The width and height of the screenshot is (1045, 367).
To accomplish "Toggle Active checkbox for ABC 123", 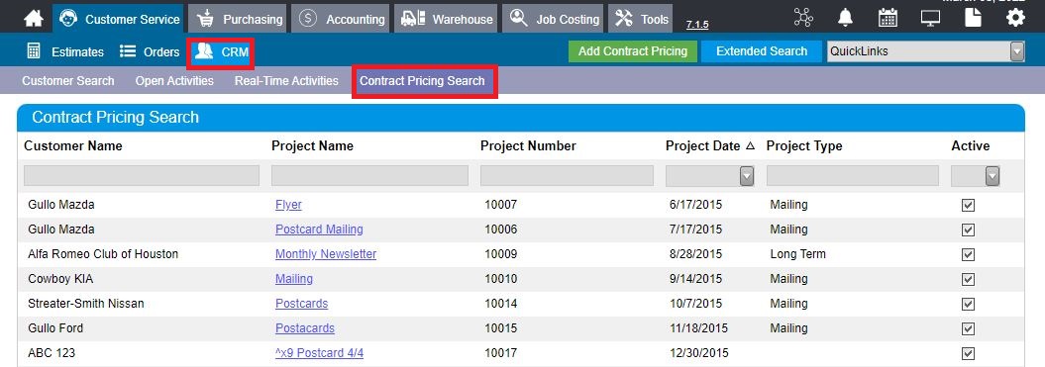I will (x=969, y=354).
